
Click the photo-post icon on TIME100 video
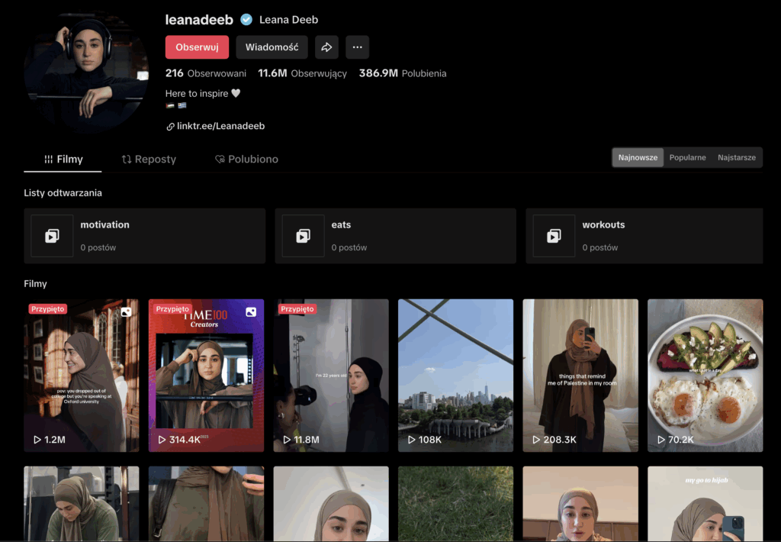pyautogui.click(x=251, y=311)
